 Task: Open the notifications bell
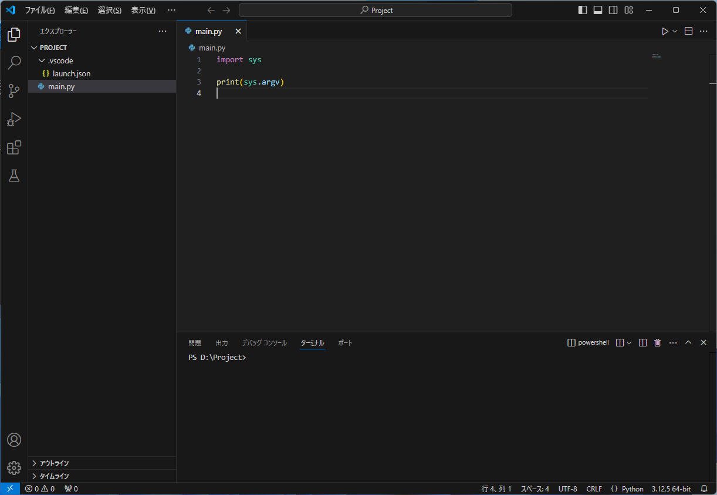click(704, 488)
